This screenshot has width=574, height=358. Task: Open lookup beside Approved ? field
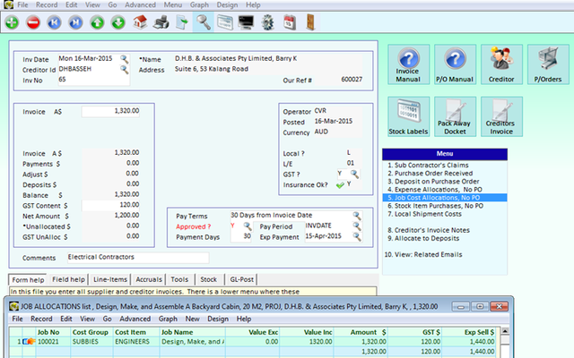tap(248, 226)
